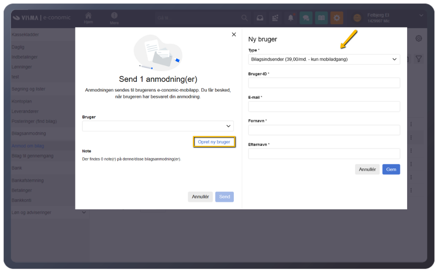Open Daglig in the sidebar
438x272 pixels.
pos(18,47)
